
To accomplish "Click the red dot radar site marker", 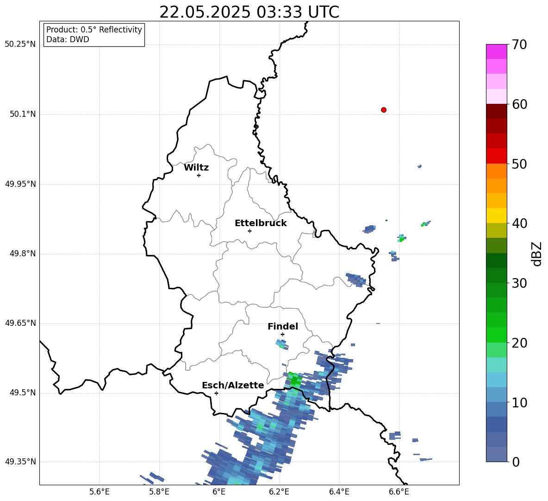I will 384,110.
